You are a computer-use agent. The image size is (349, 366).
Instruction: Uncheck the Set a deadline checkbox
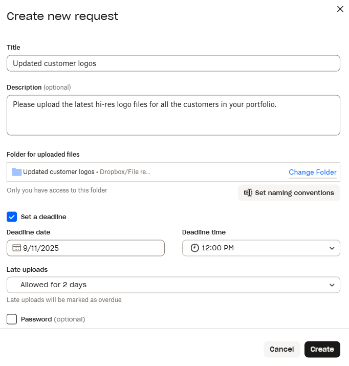point(12,217)
